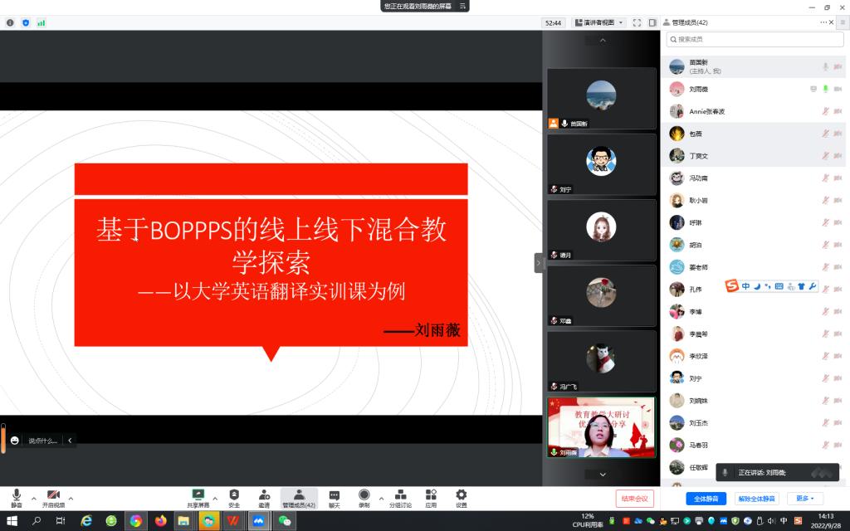Open the 设置 settings gear icon
The height and width of the screenshot is (531, 850).
pyautogui.click(x=461, y=495)
